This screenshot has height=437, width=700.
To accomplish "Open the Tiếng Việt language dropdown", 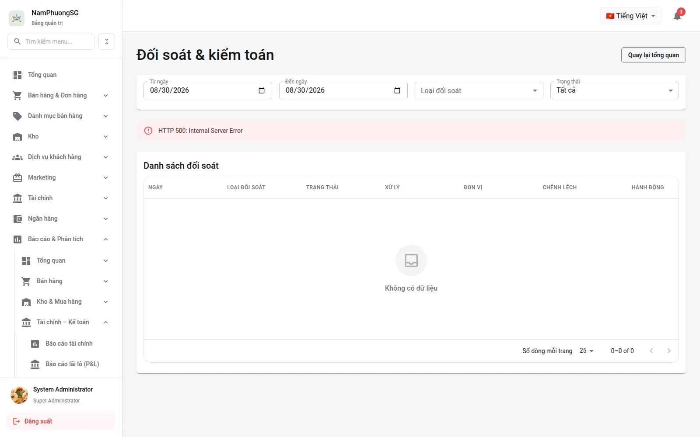I will pos(630,16).
